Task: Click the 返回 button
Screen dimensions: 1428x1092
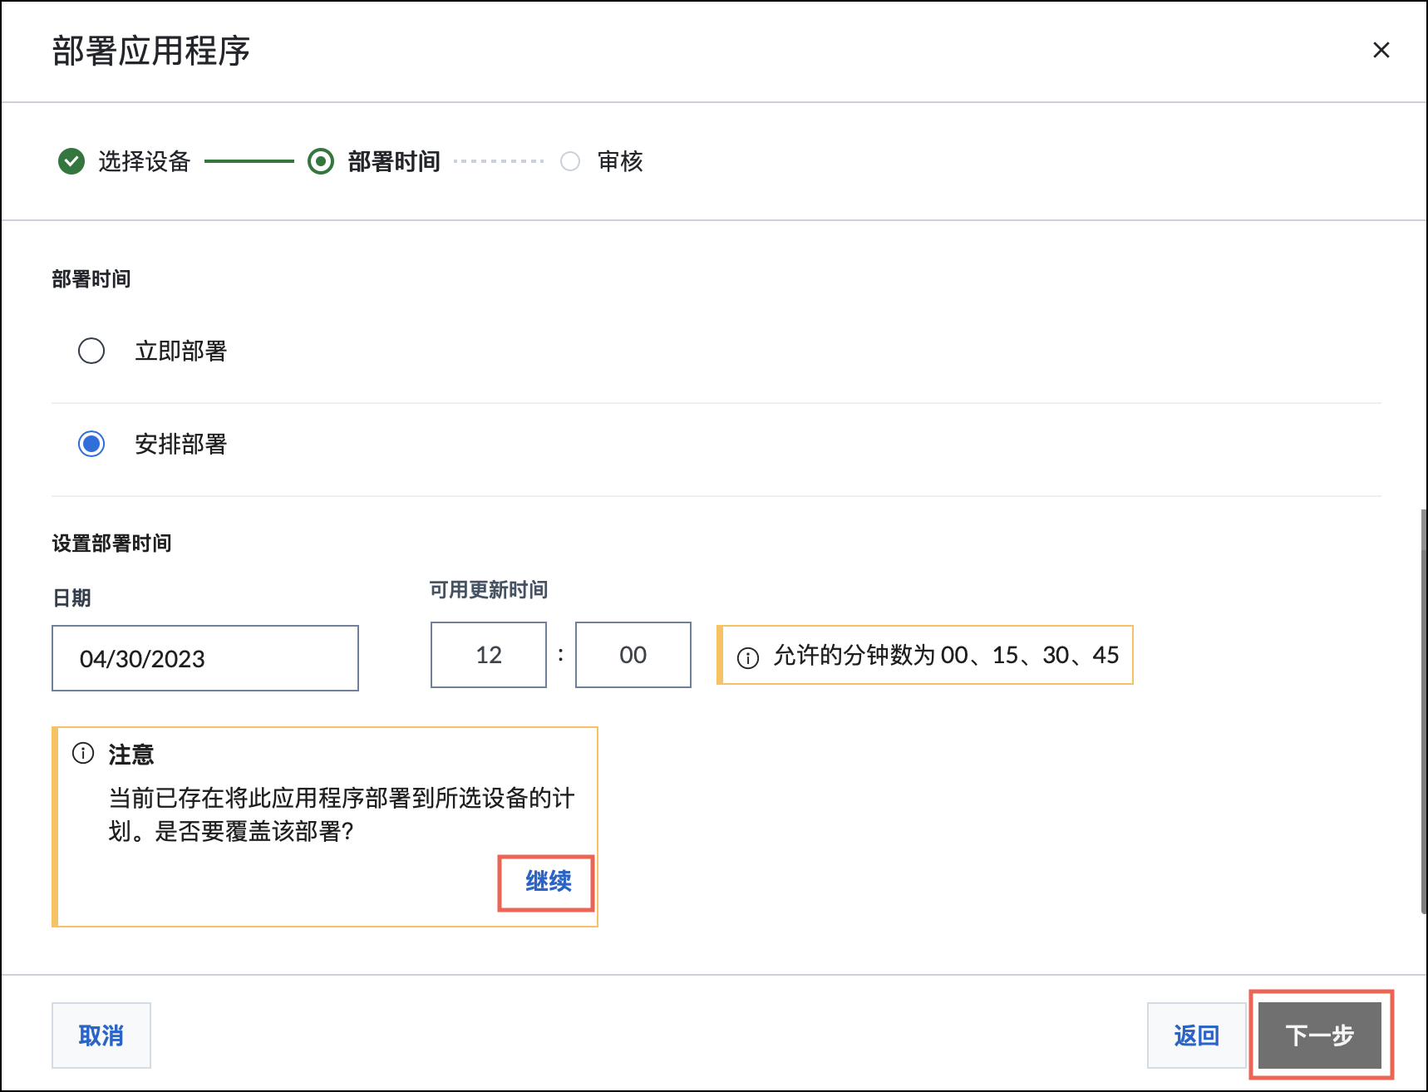Action: (1197, 1035)
